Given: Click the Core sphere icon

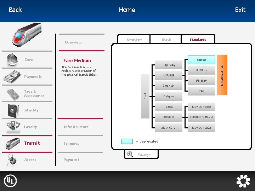Looking at the screenshot, I should [12, 59].
